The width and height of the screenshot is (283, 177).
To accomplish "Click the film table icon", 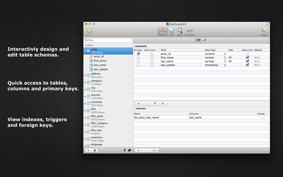I will 88,110.
